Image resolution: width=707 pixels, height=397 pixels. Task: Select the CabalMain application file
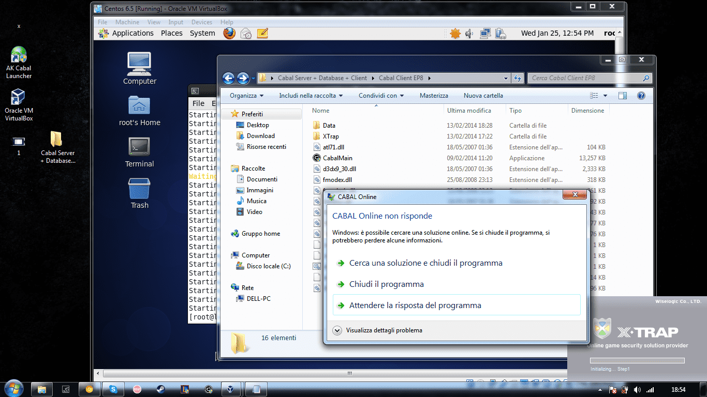337,158
